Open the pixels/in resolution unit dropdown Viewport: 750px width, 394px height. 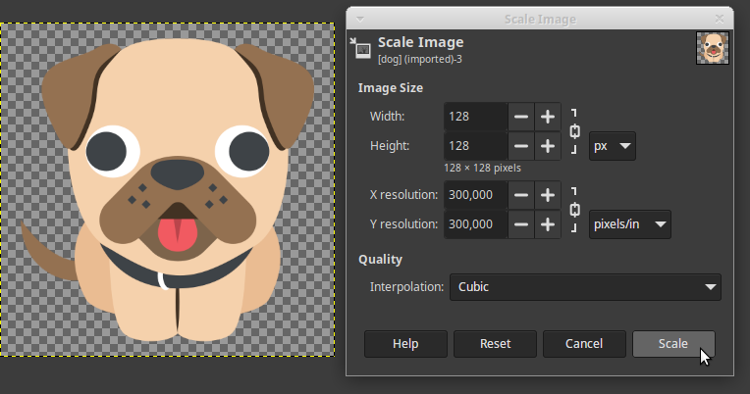629,224
